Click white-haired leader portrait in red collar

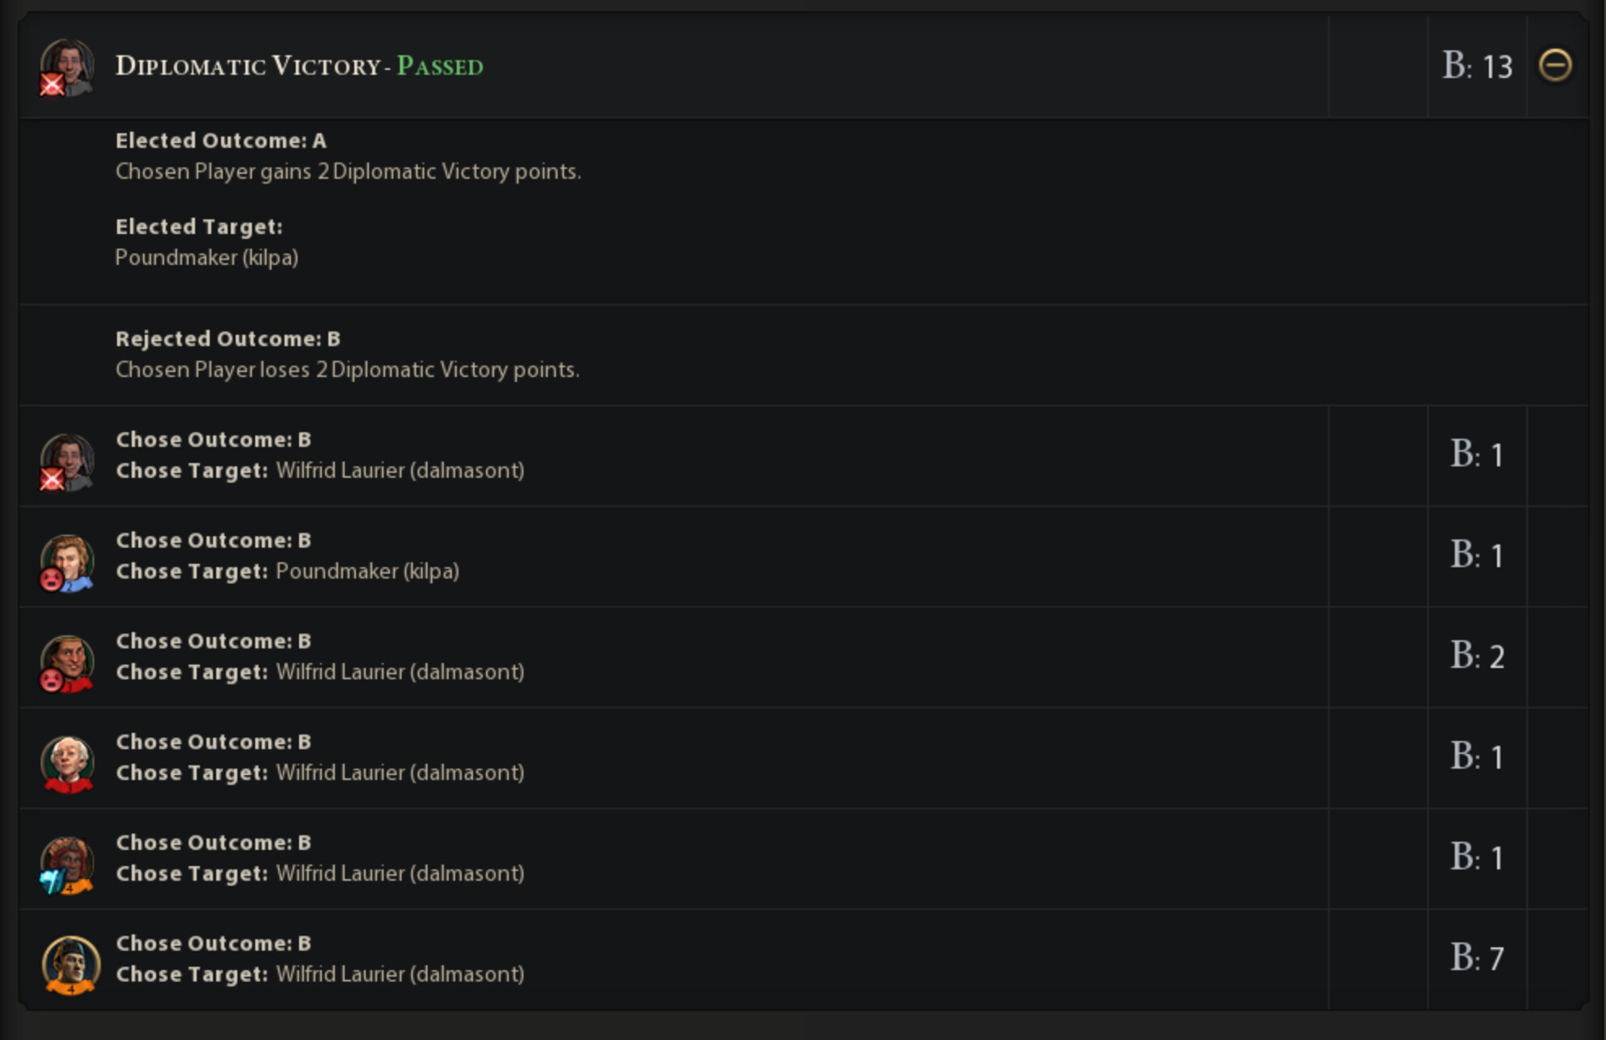tap(67, 764)
